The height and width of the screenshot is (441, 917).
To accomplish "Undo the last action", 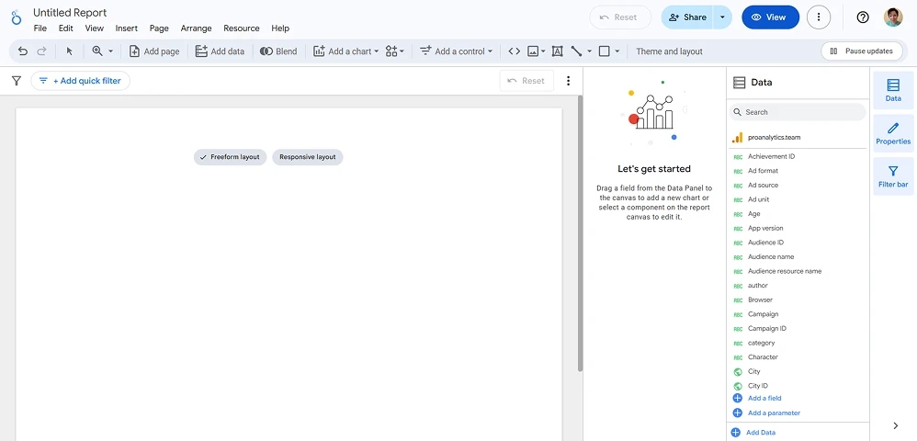I will pos(23,51).
